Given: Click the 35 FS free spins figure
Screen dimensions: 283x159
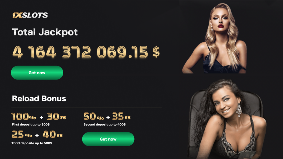Looking at the screenshot, I should point(121,116).
